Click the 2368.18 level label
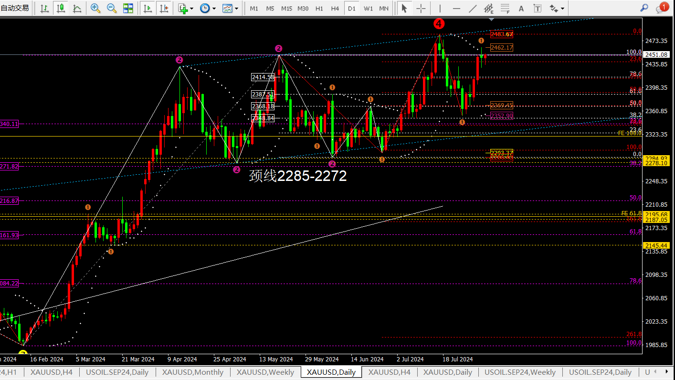 click(263, 106)
